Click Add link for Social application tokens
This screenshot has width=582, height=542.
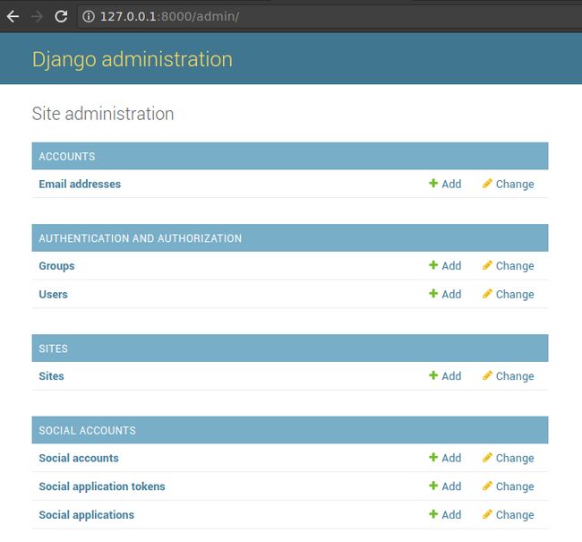[451, 486]
